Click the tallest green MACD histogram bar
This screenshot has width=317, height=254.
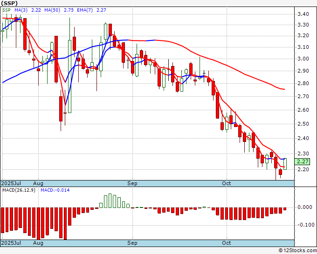coord(110,201)
